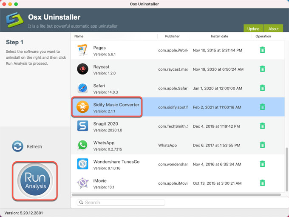
Task: Remove WhatsApp with its trash icon
Action: pos(262,145)
